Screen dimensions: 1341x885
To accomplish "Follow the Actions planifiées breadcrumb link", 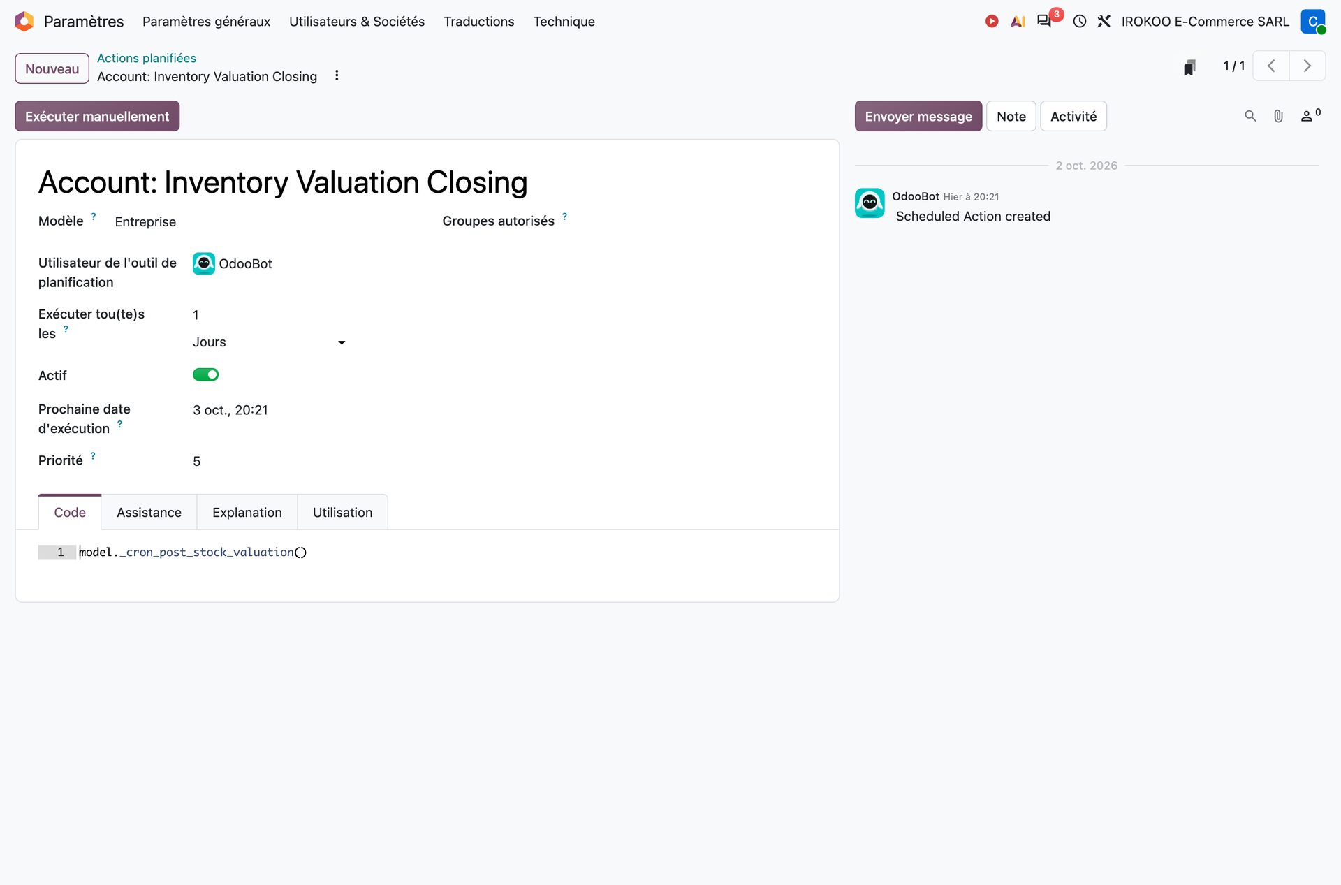I will pyautogui.click(x=147, y=58).
